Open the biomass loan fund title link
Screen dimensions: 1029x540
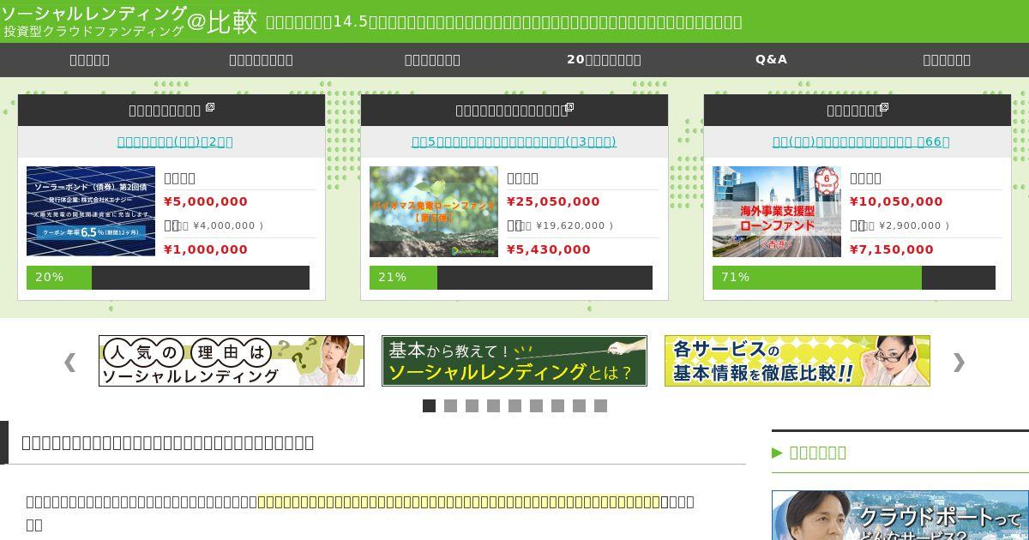(x=514, y=141)
